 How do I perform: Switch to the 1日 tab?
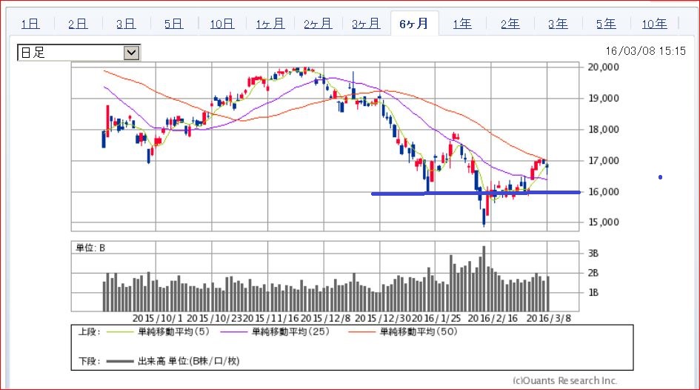pos(30,24)
